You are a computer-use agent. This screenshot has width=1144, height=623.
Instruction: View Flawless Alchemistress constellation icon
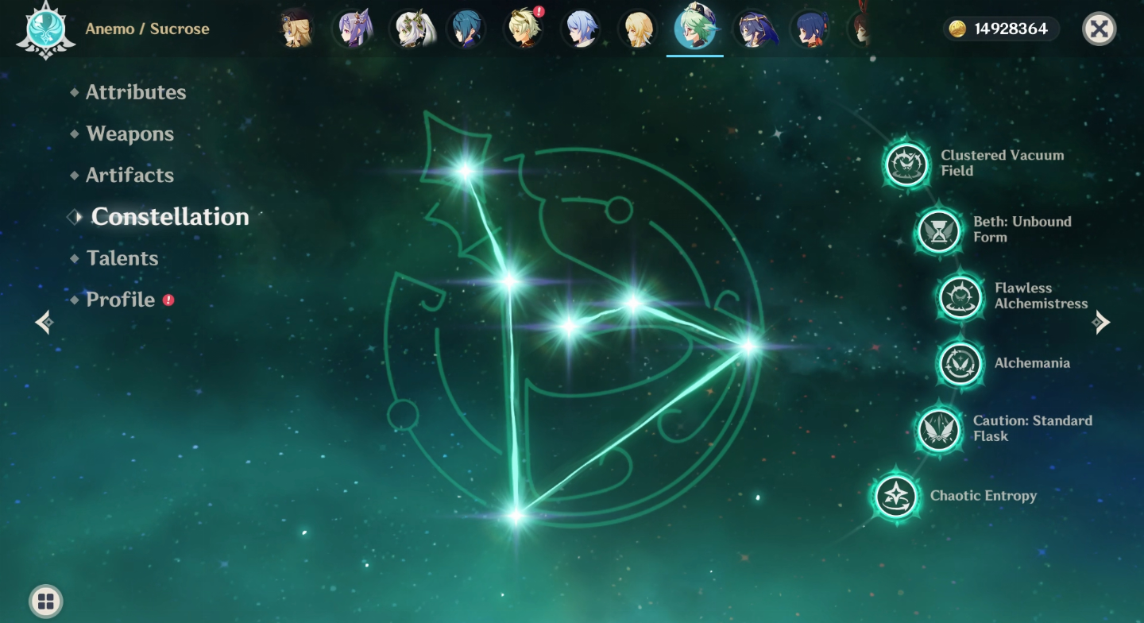[960, 297]
